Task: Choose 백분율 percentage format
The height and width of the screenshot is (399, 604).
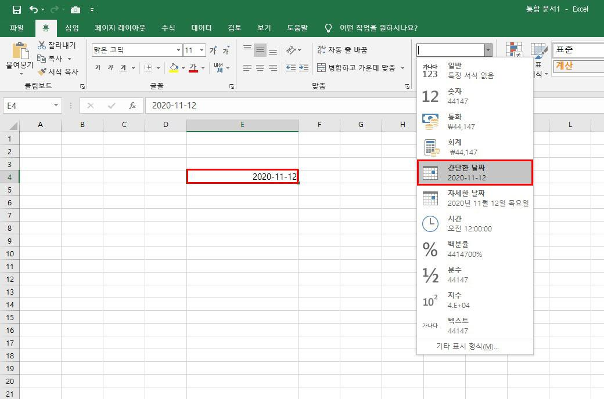Action: coord(475,249)
